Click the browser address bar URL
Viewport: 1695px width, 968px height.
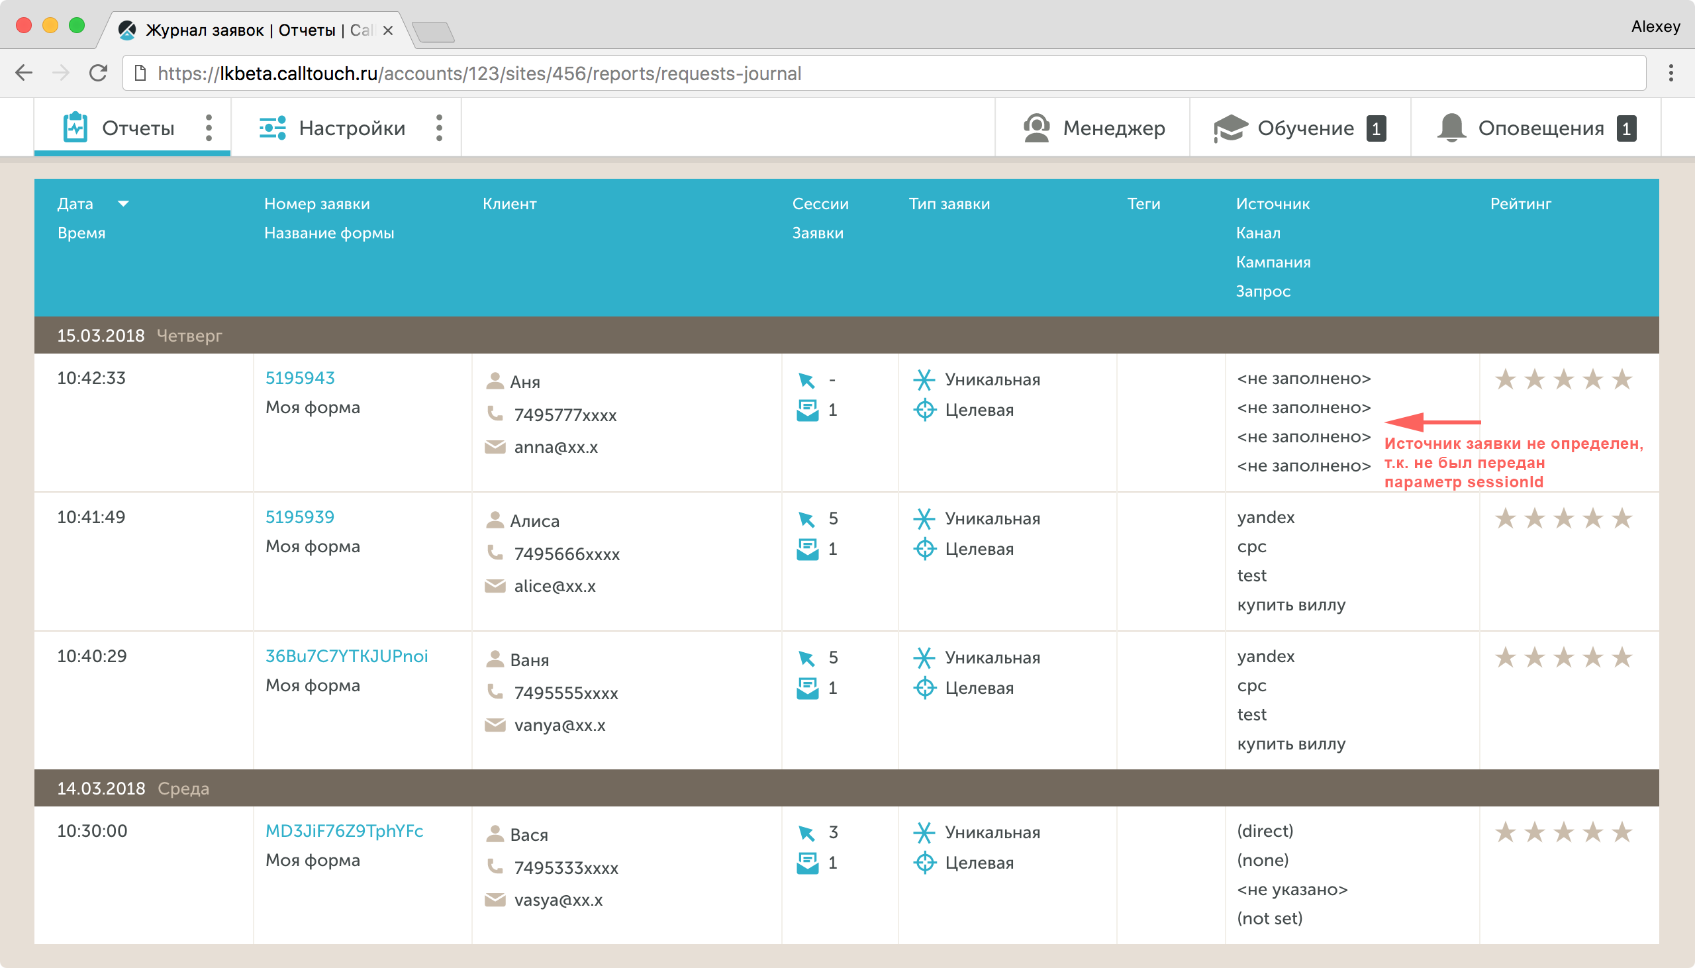(x=884, y=73)
